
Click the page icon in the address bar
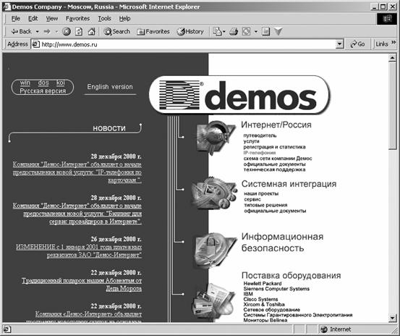point(35,44)
